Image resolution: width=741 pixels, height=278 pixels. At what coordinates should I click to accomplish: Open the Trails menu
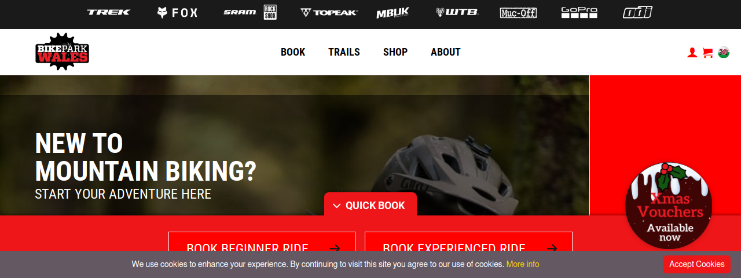344,52
